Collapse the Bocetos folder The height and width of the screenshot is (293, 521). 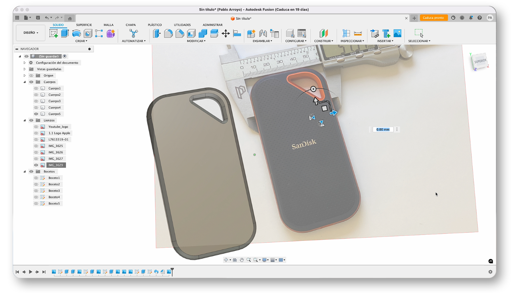point(25,172)
